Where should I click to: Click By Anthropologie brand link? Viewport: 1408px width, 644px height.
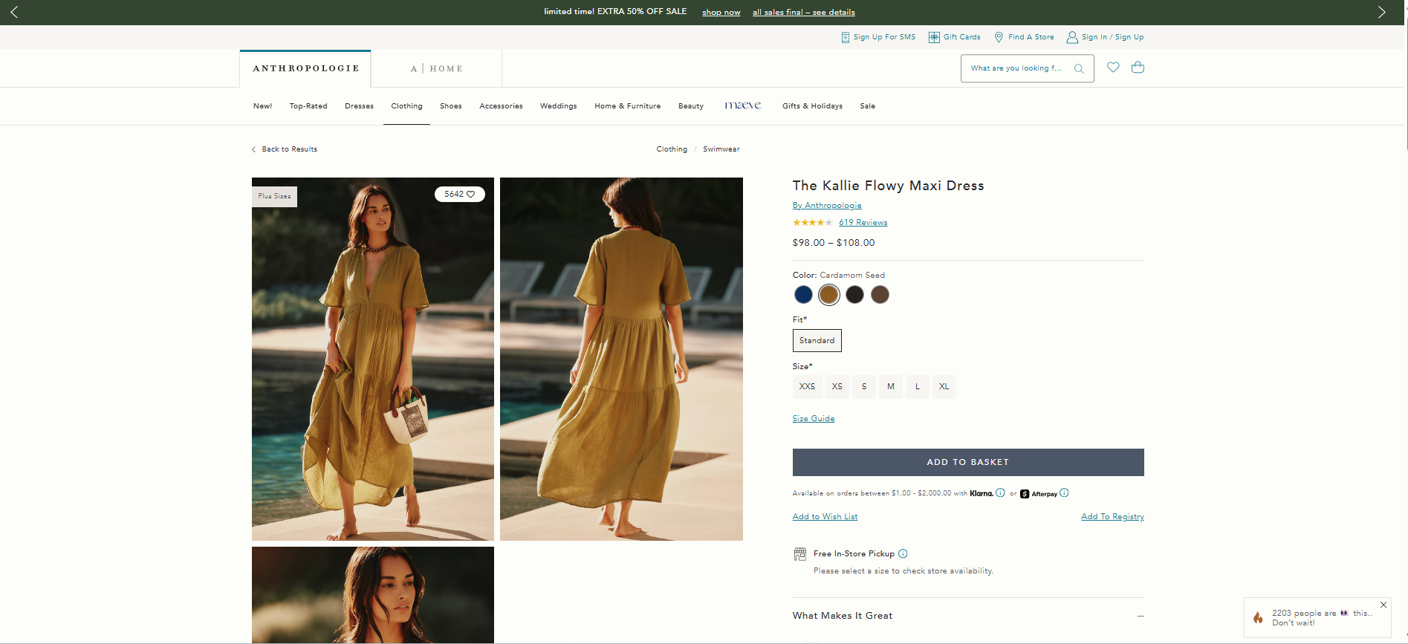(x=827, y=206)
